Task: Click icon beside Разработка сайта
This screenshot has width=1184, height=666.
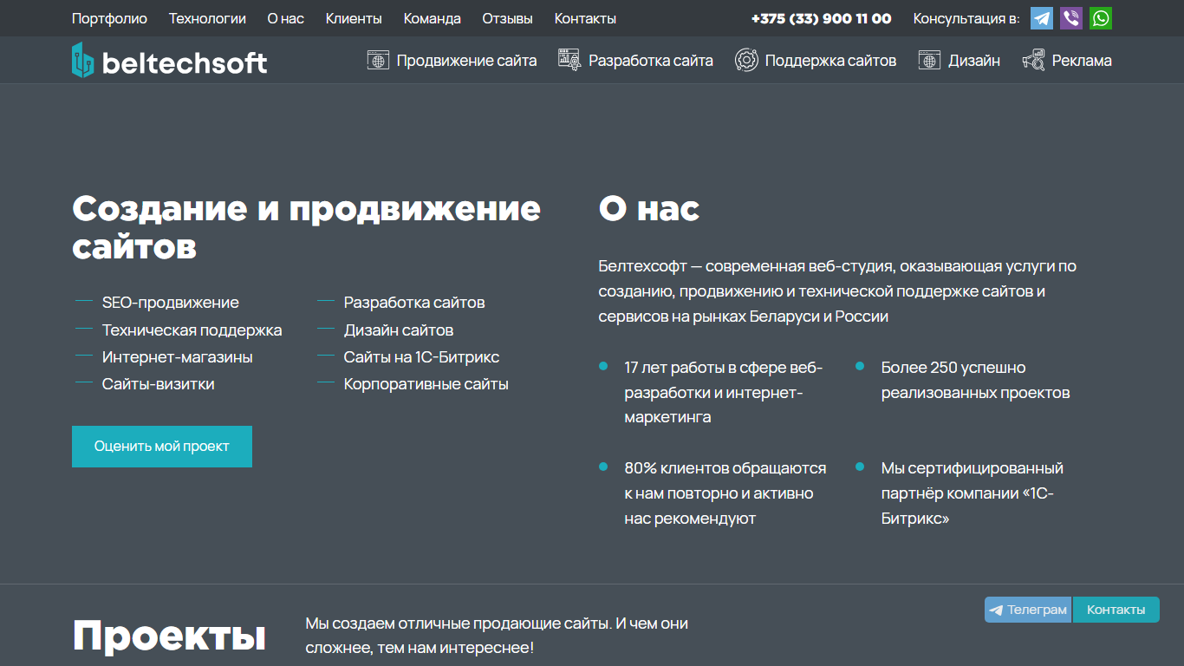Action: pos(569,61)
